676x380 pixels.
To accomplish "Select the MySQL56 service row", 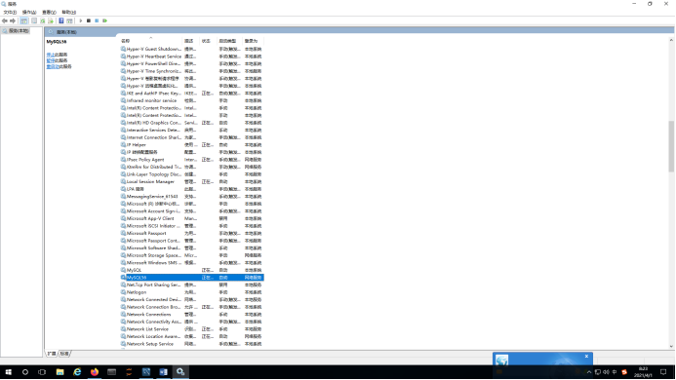I will (192, 278).
